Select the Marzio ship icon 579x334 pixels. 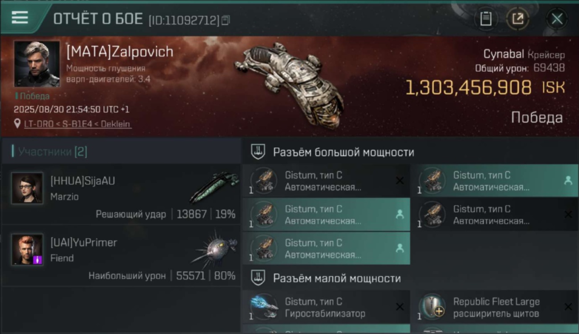click(x=214, y=187)
